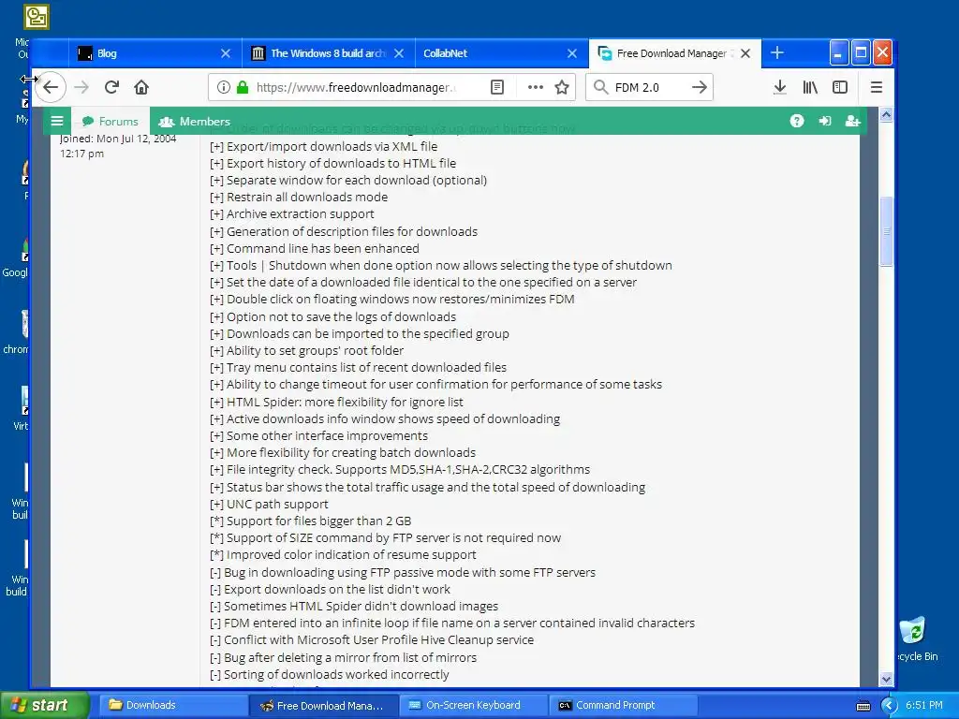Submit the FDM 2.0 search arrow
The height and width of the screenshot is (719, 959).
pos(699,87)
